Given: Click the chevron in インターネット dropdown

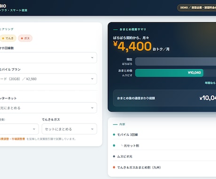Looking at the screenshot, I should pyautogui.click(x=92, y=108).
